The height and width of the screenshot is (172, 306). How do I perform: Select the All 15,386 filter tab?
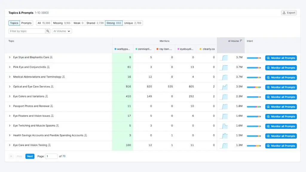tap(44, 23)
